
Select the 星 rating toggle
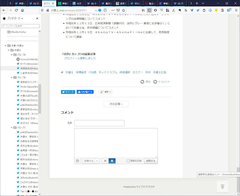pos(112,161)
